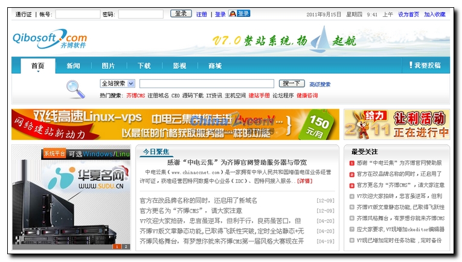Click hot search term 齐博CMS

coord(135,95)
